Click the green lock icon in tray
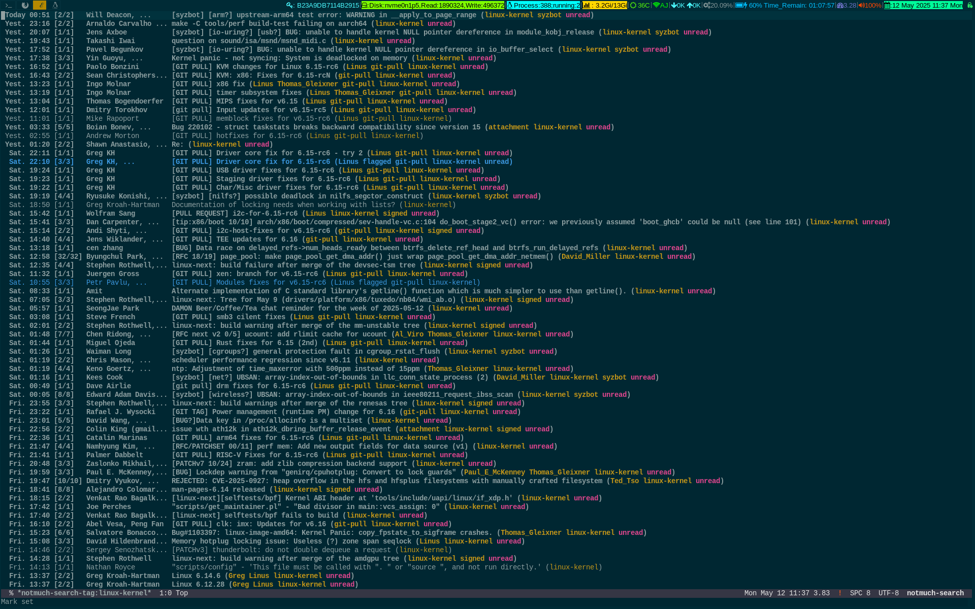This screenshot has height=609, width=975. (x=969, y=5)
